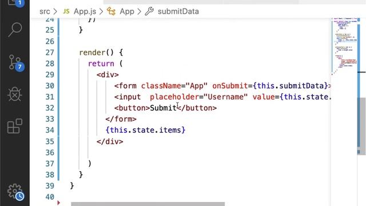Click the value attribute on line 31

pyautogui.click(x=264, y=97)
